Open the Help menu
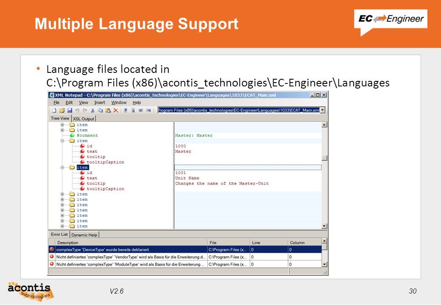441x305 pixels. pyautogui.click(x=137, y=103)
